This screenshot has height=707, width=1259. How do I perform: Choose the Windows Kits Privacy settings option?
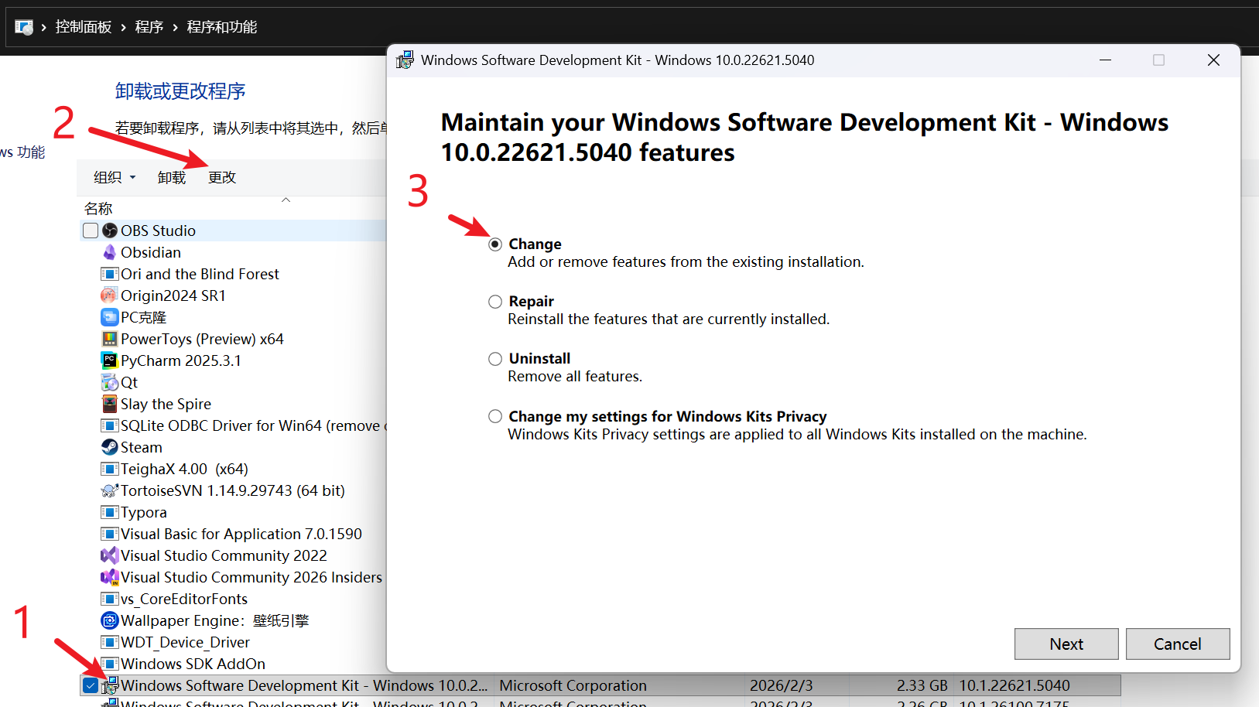click(495, 416)
